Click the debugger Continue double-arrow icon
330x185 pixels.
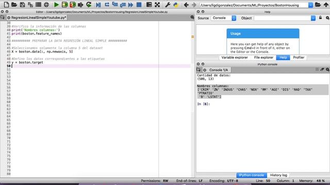(130, 5)
